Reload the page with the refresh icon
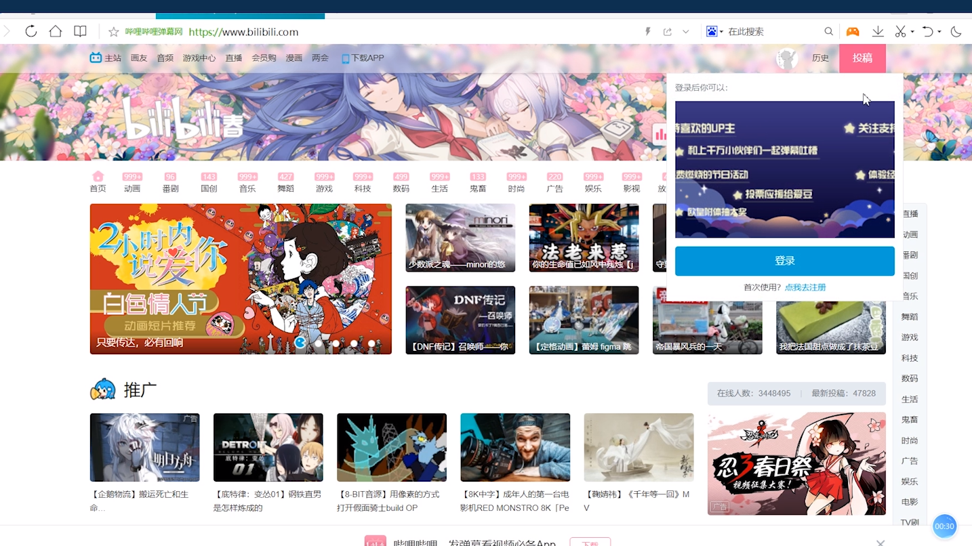The image size is (972, 546). point(31,31)
